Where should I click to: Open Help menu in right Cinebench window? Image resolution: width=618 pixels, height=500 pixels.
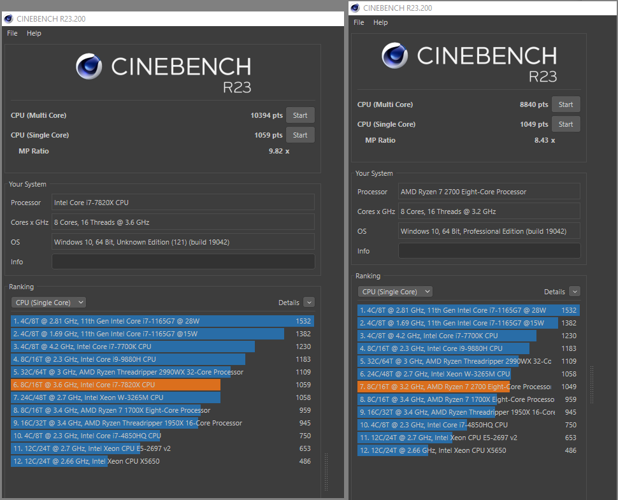(380, 22)
